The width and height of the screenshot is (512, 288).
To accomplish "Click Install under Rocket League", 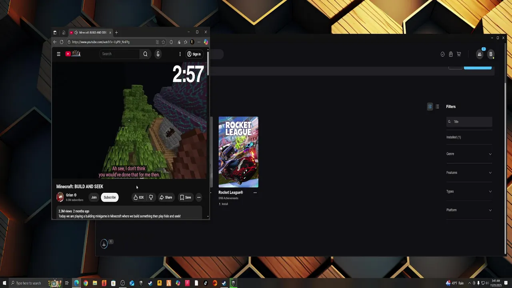I will point(223,204).
